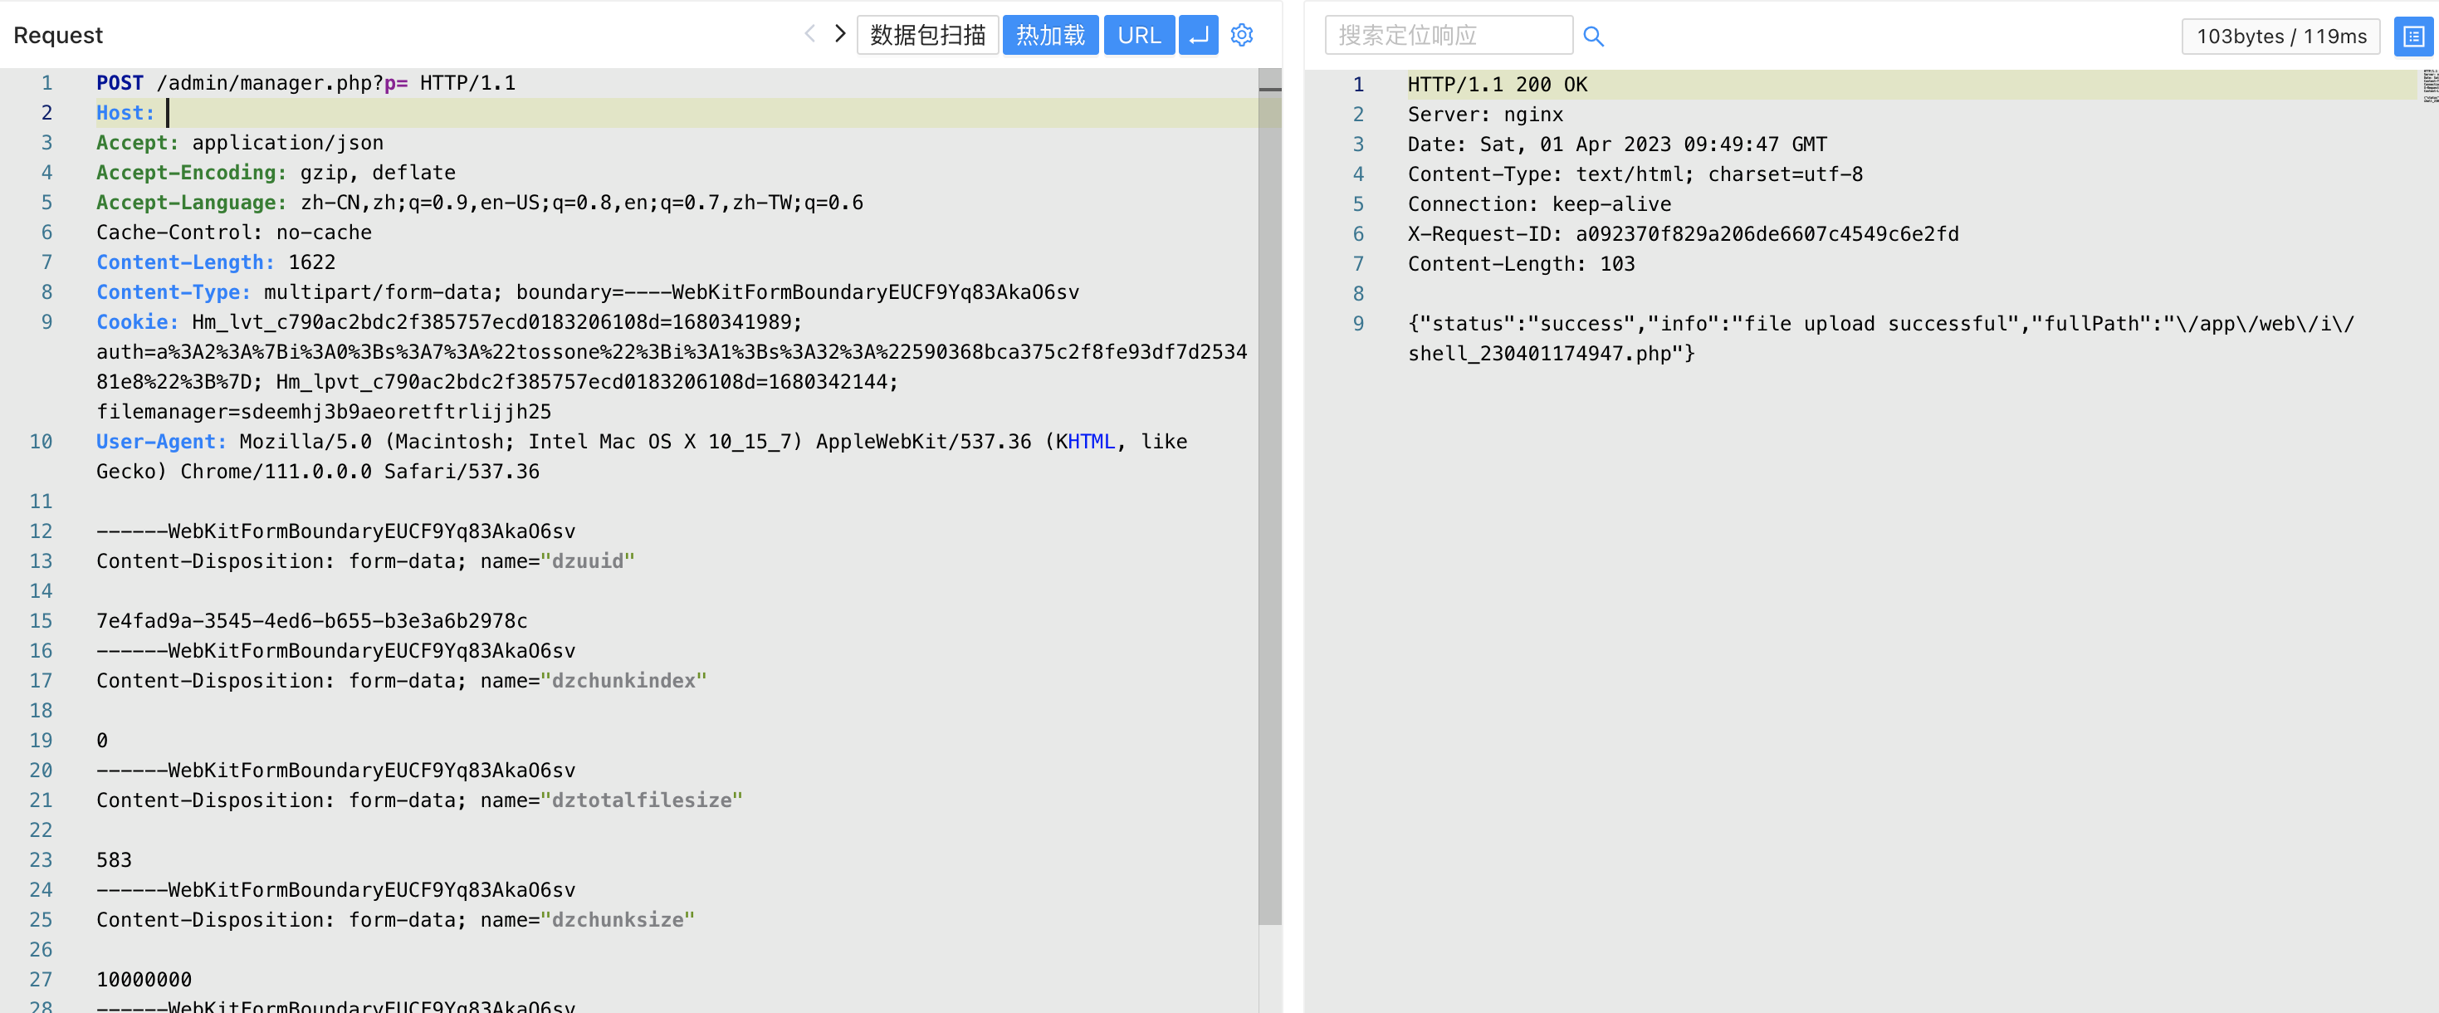Click the 数据包扫描 packet scan button
Screen dimensions: 2439x1013
(927, 35)
